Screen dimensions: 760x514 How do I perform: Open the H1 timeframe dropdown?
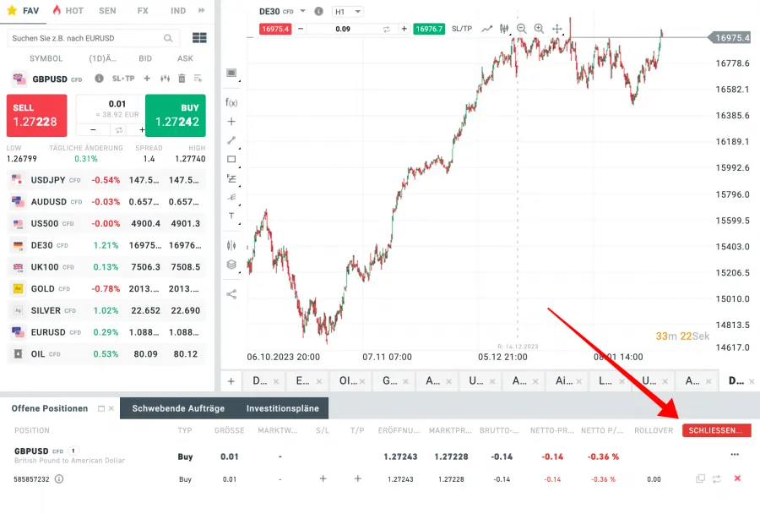point(349,12)
